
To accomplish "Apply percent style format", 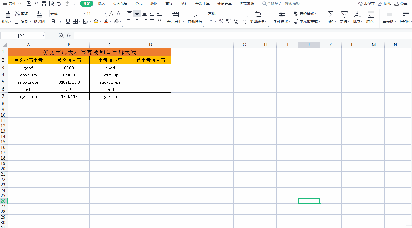I will coord(221,21).
